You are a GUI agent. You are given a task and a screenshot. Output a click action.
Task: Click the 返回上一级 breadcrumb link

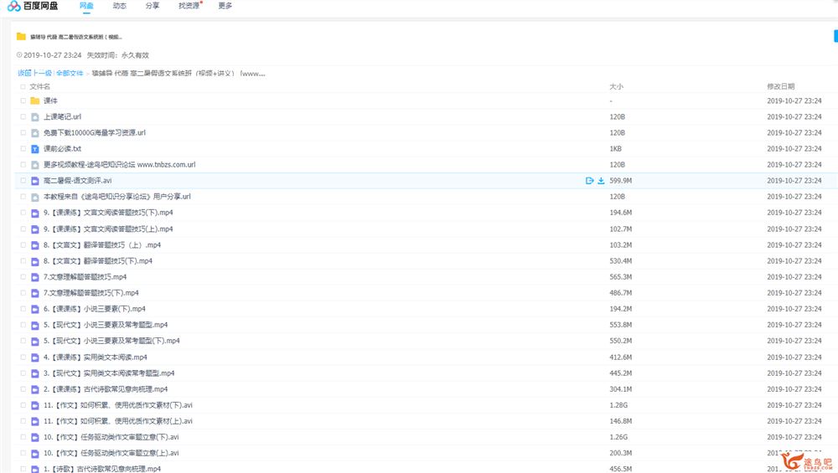(34, 73)
